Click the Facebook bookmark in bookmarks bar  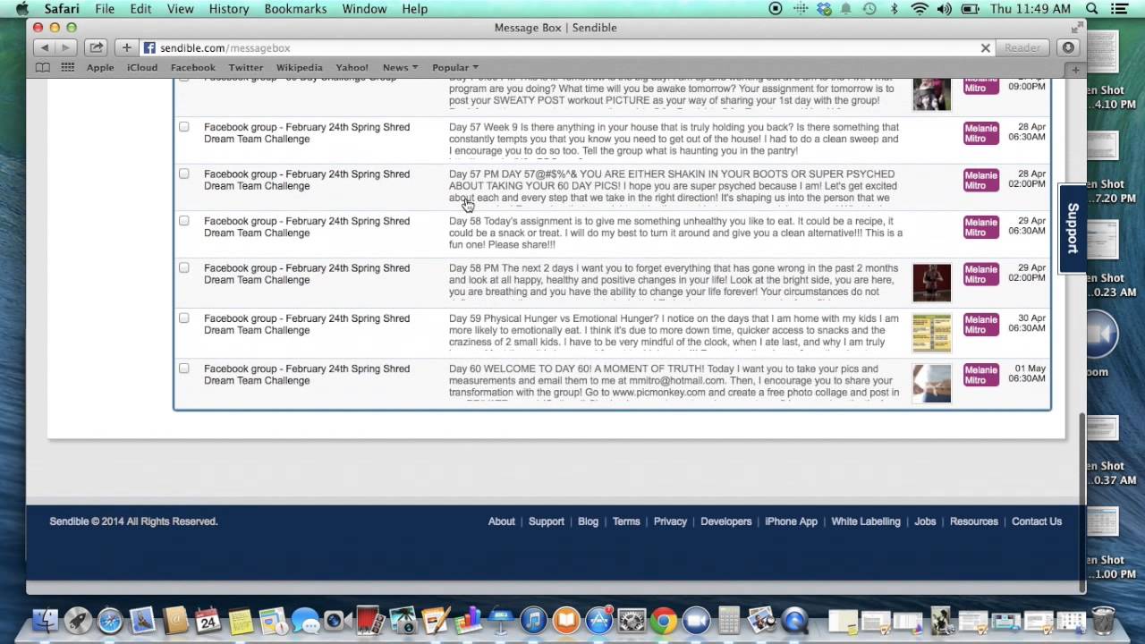coord(193,67)
